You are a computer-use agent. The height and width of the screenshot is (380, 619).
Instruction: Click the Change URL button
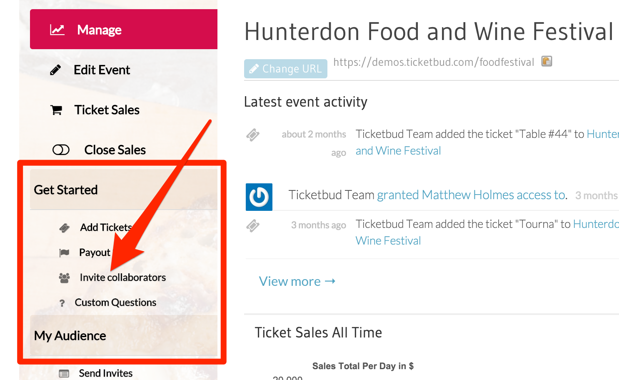click(286, 69)
